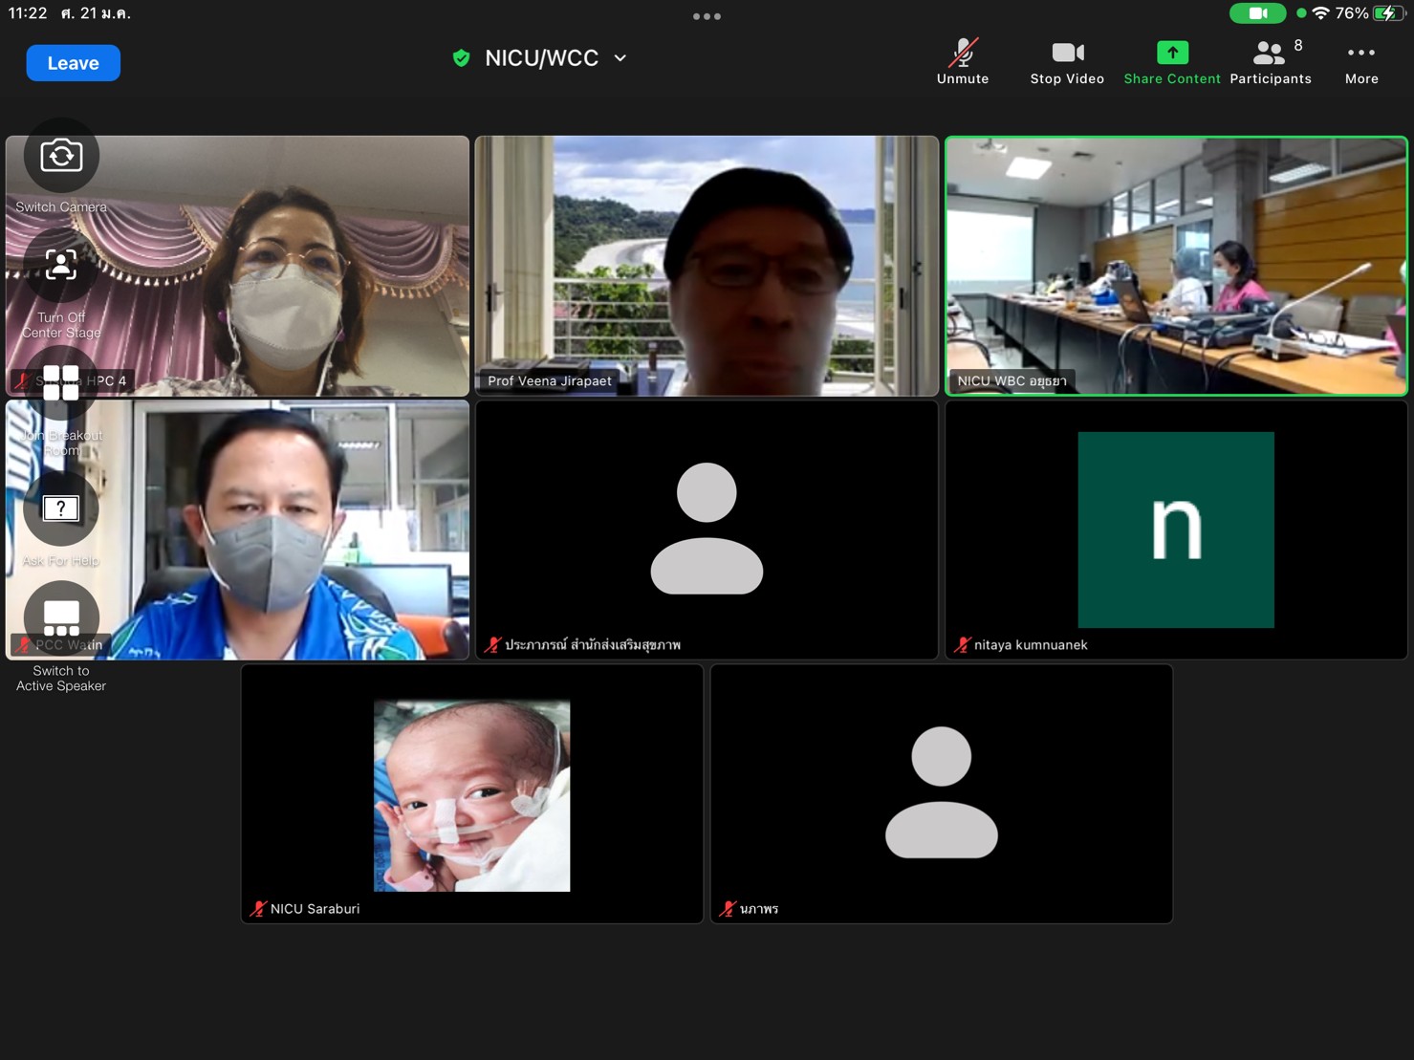Select นภาพร participant tile
Screen dimensions: 1414x1060
point(942,793)
